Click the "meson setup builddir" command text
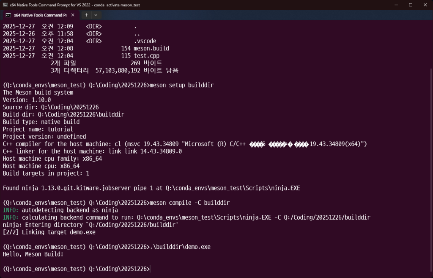Image resolution: width=433 pixels, height=278 pixels. 182,85
